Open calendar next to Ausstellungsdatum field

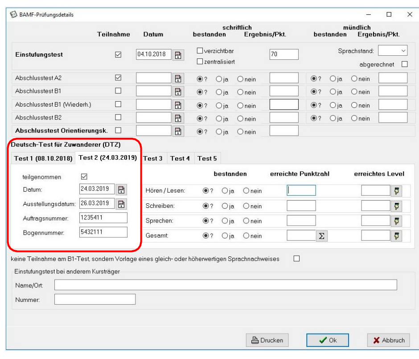121,204
